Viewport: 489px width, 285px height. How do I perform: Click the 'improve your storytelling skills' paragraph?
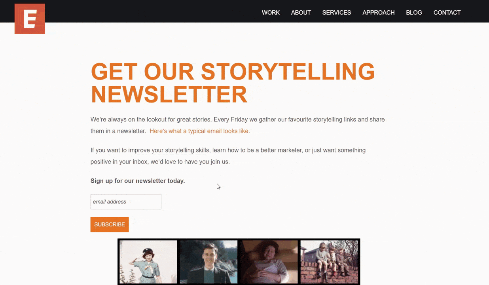(x=228, y=156)
